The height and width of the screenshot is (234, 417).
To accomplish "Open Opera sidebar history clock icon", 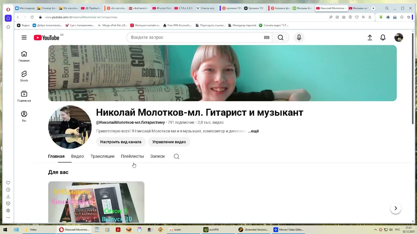I will [8, 190].
